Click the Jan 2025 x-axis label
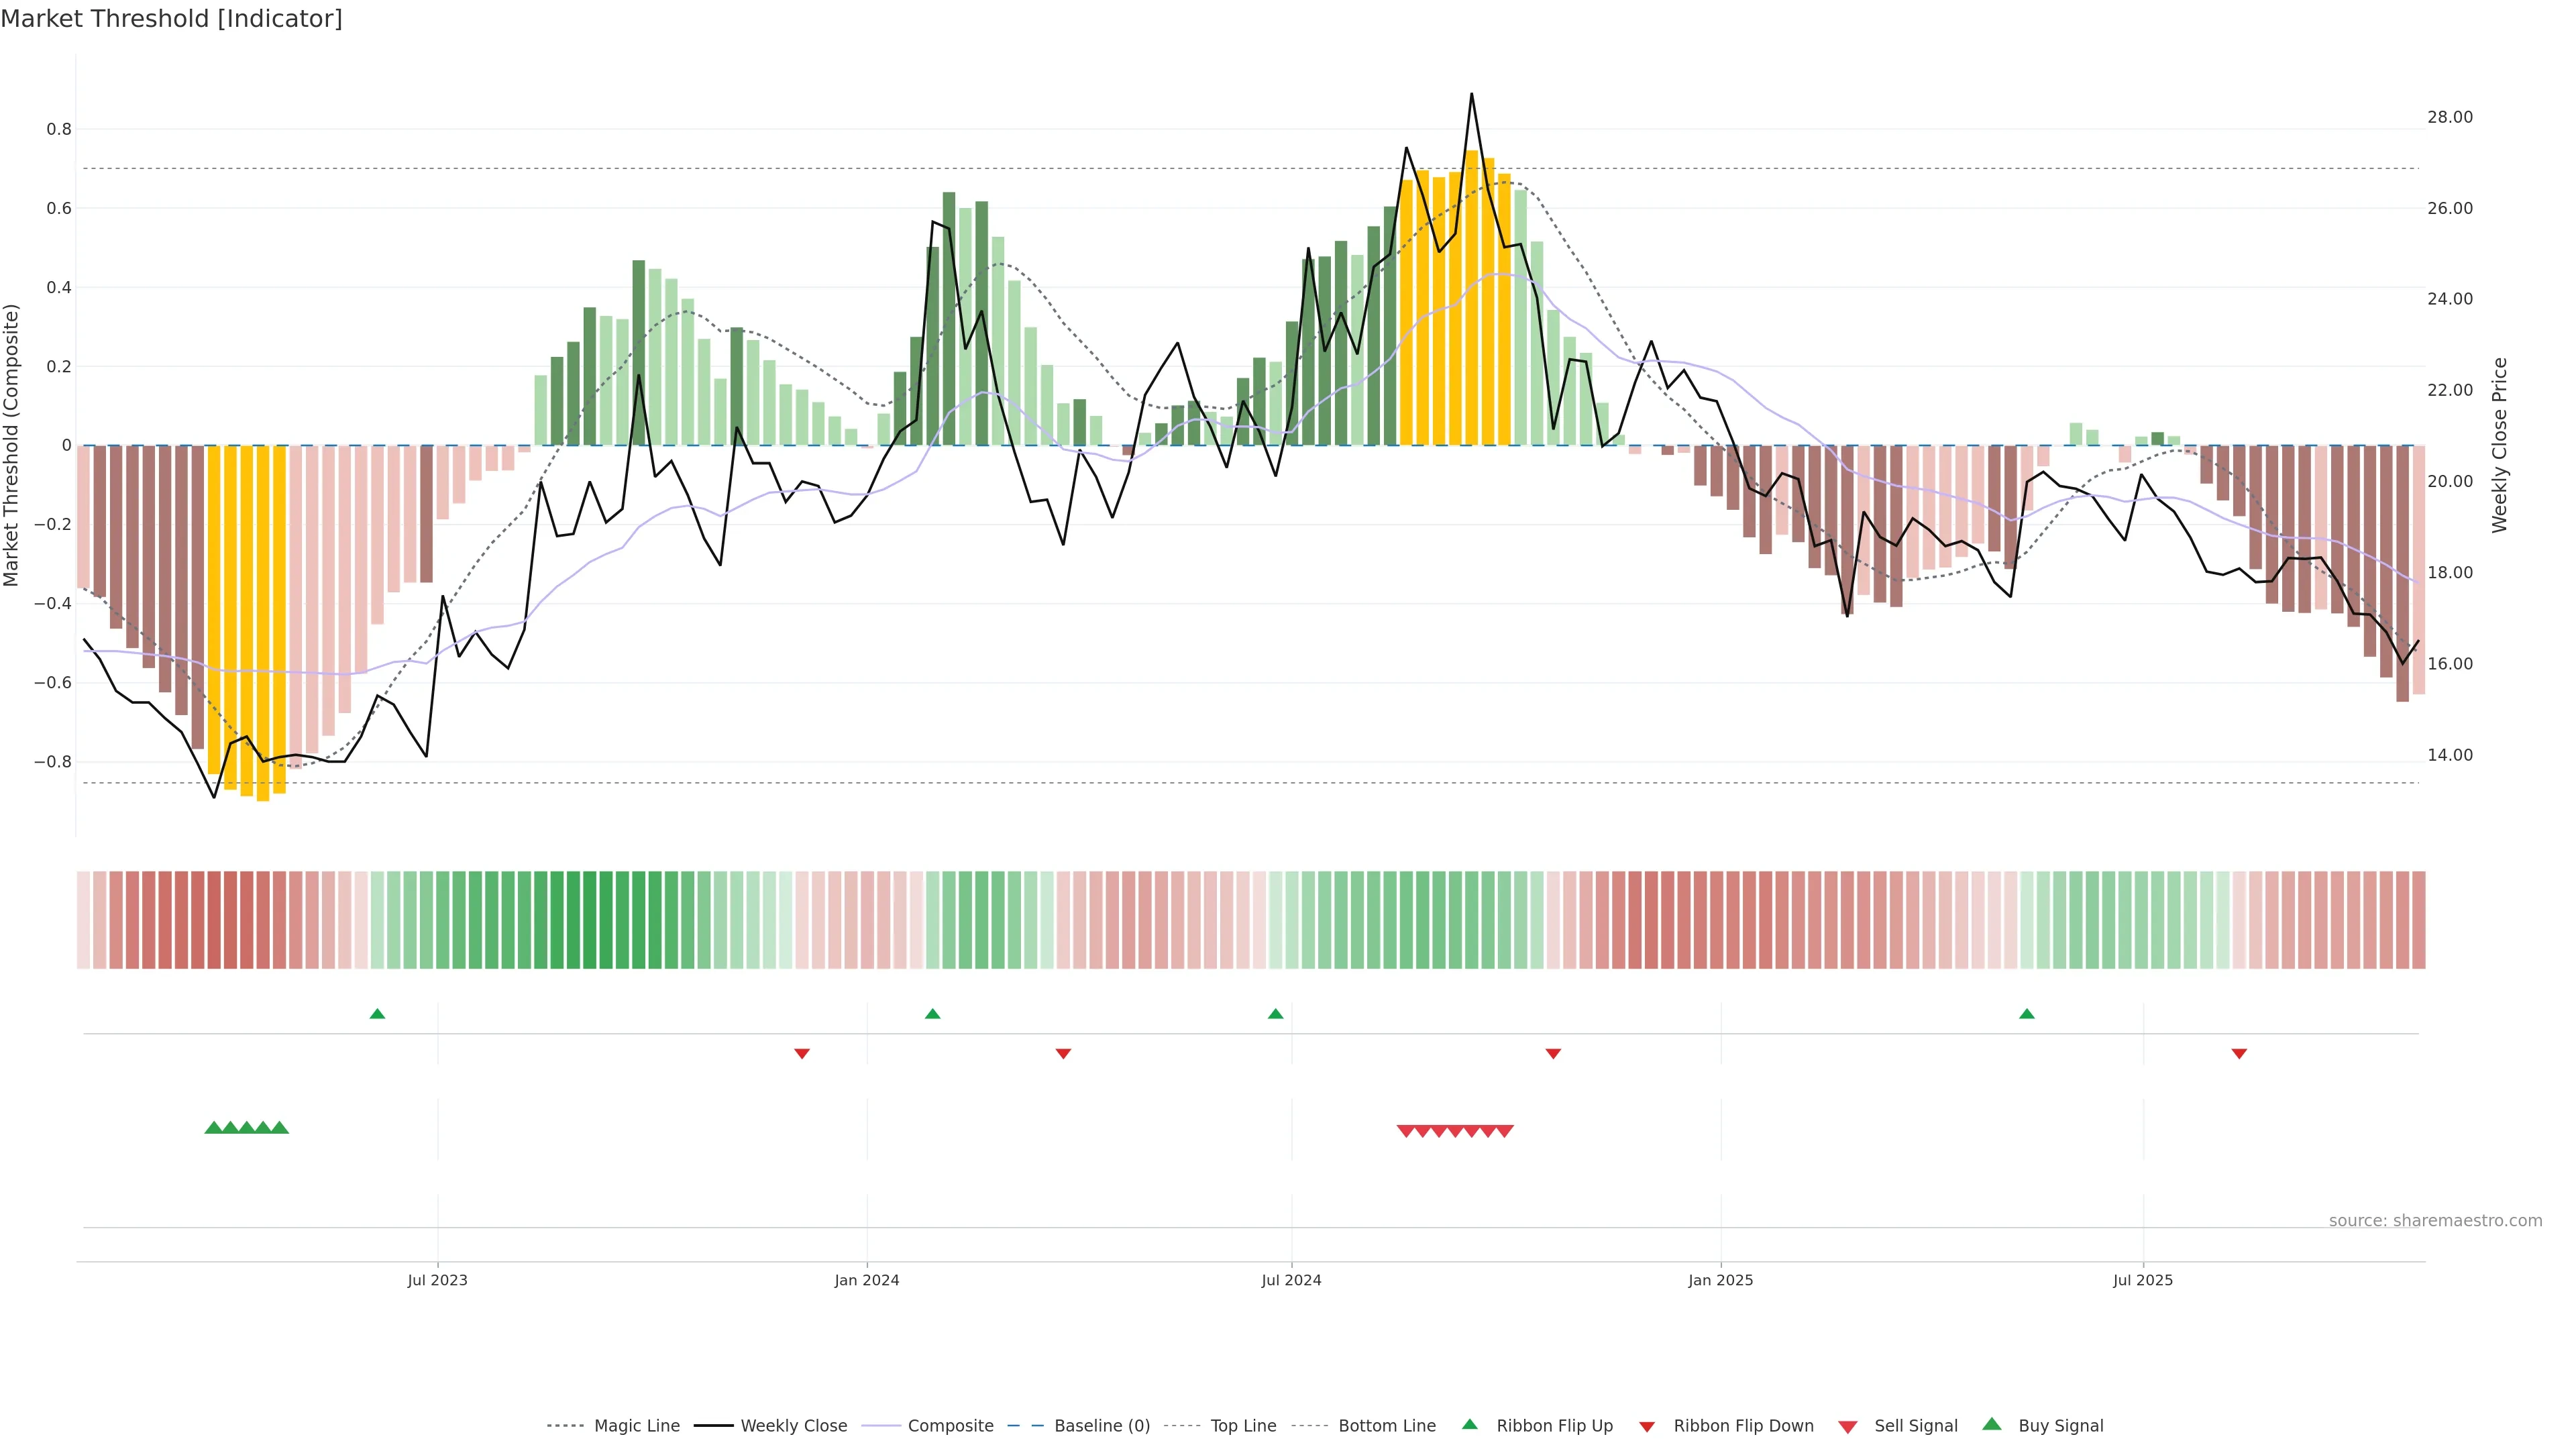The width and height of the screenshot is (2576, 1449). pyautogui.click(x=1720, y=1280)
